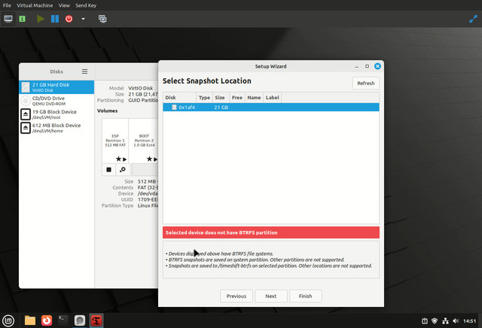Open Disks hamburger menu
Image resolution: width=482 pixels, height=328 pixels.
tap(84, 71)
